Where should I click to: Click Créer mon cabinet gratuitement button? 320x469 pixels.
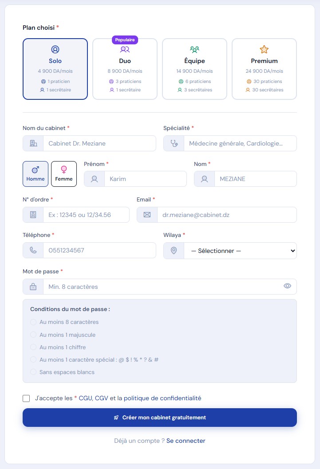(160, 418)
